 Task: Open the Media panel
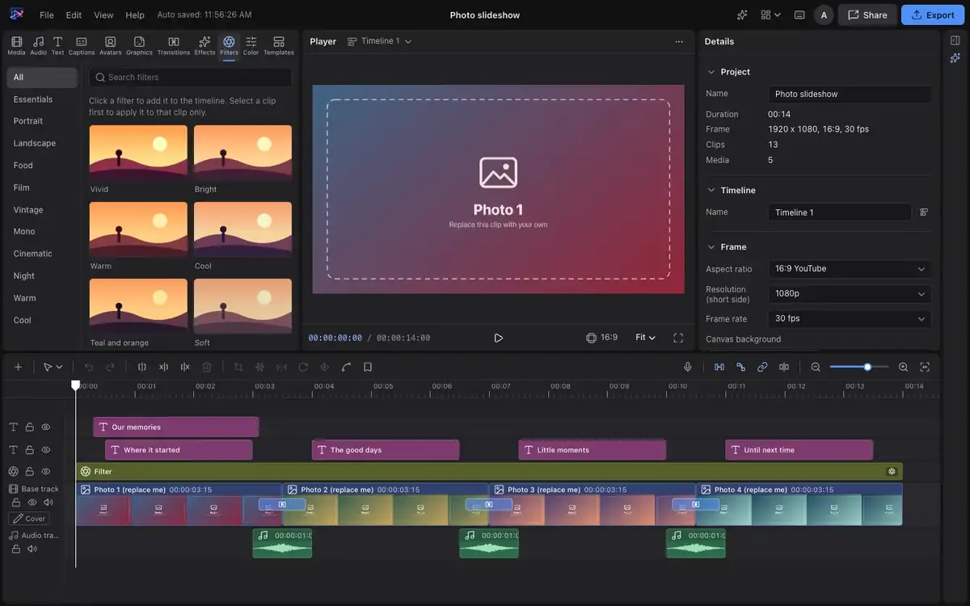pyautogui.click(x=16, y=46)
